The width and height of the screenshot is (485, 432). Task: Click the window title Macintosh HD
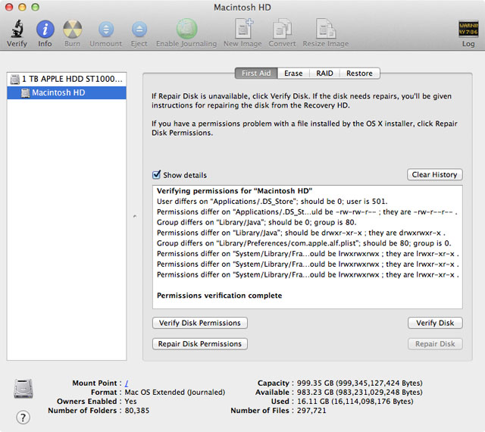click(242, 8)
